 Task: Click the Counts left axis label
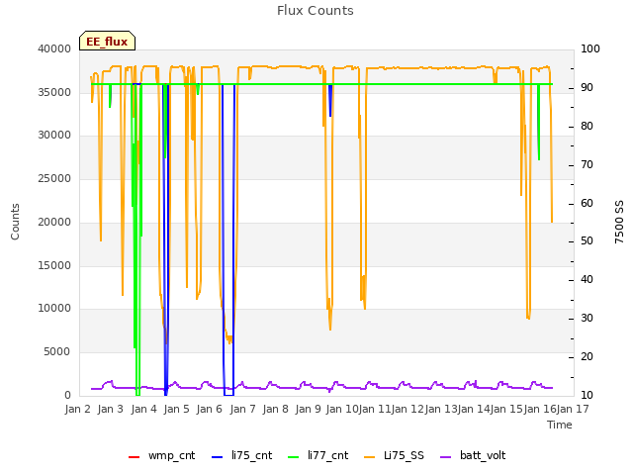[15, 222]
